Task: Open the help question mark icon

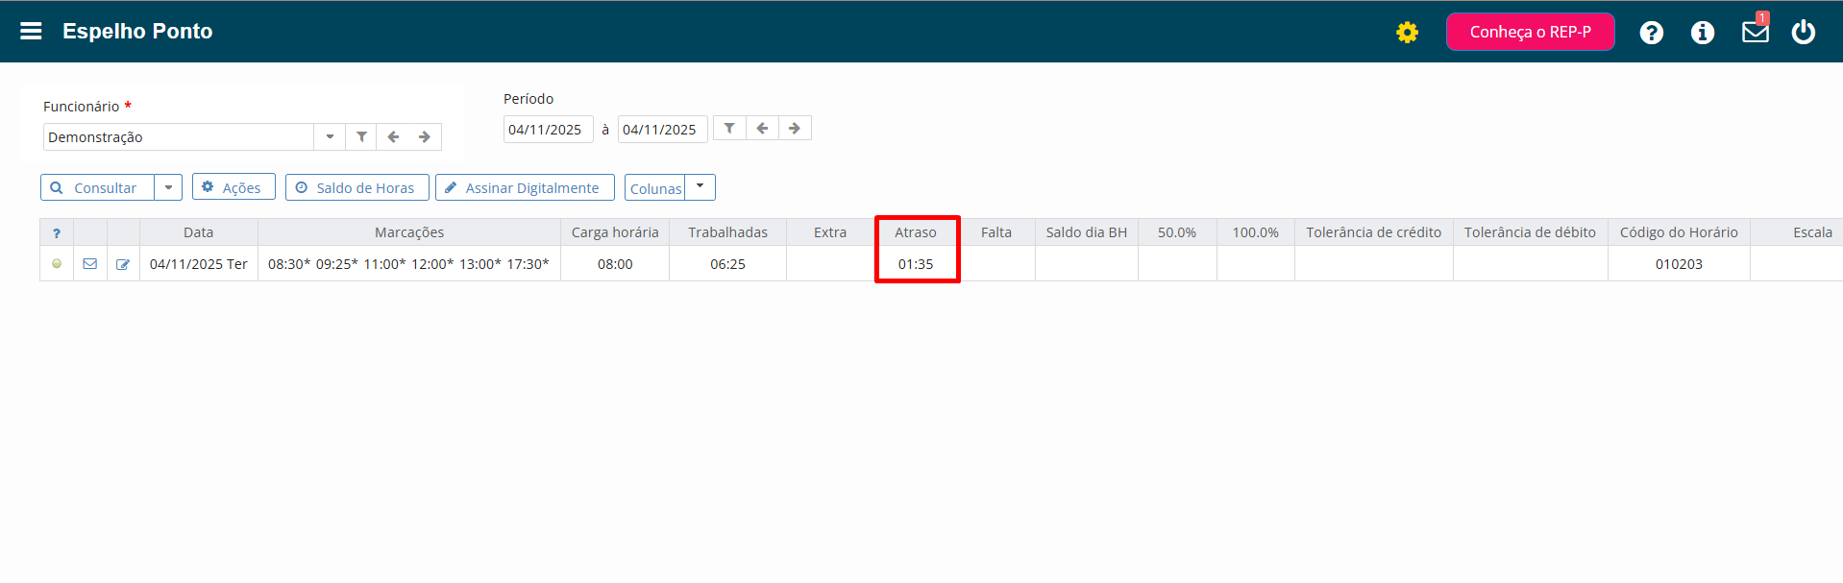Action: pyautogui.click(x=1651, y=33)
